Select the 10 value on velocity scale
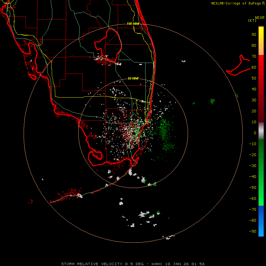266x266 pixels. click(254, 122)
